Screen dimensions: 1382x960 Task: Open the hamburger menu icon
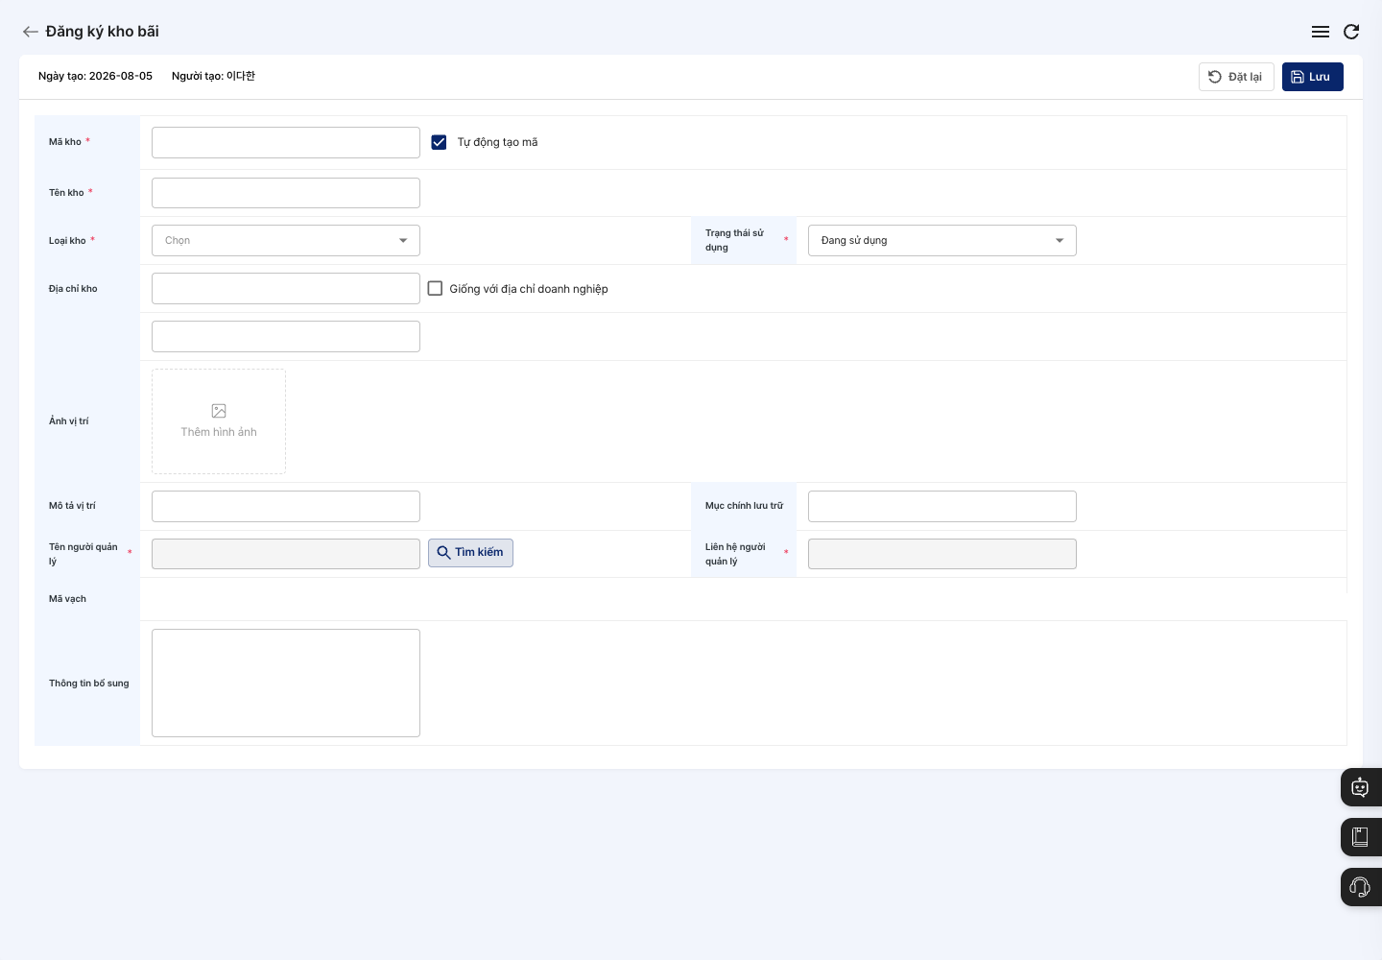click(1321, 32)
